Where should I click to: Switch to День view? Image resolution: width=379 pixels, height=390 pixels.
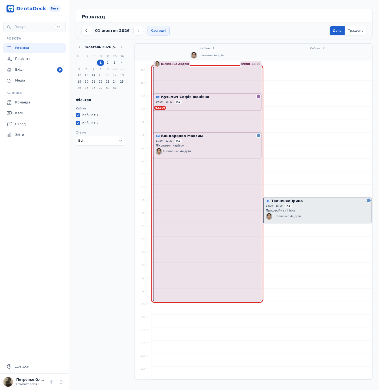click(337, 31)
